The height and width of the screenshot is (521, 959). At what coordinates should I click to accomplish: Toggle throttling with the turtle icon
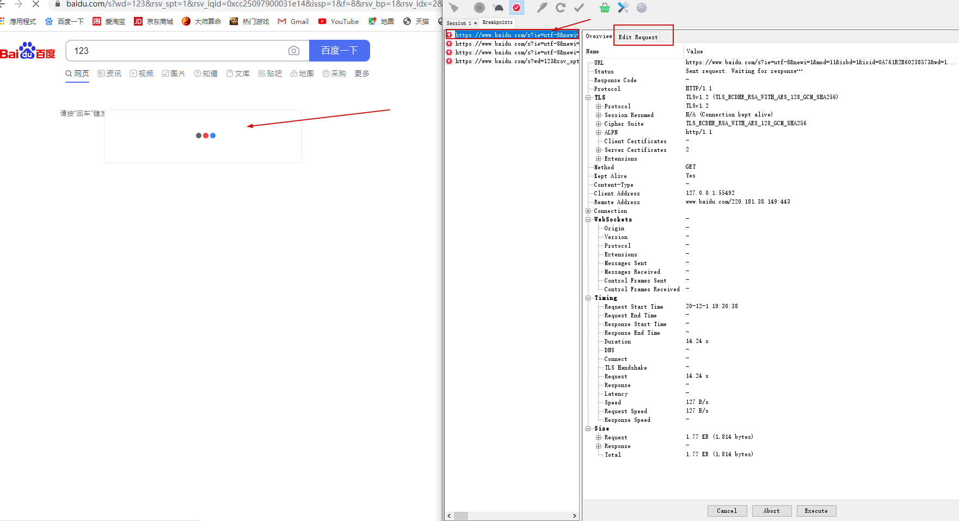tap(498, 8)
